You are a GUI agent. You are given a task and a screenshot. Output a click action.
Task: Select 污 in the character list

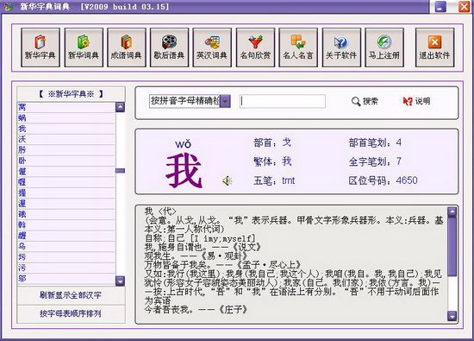[66, 268]
